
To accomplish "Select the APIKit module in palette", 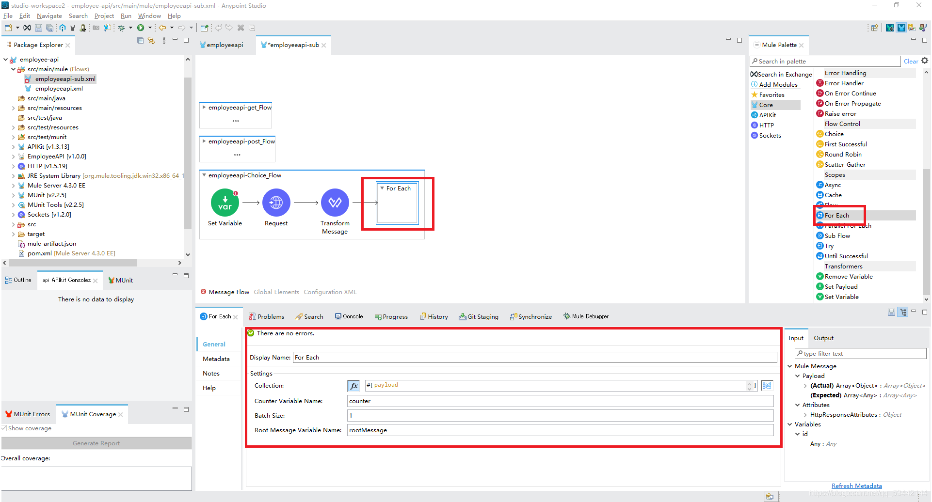I will (764, 115).
